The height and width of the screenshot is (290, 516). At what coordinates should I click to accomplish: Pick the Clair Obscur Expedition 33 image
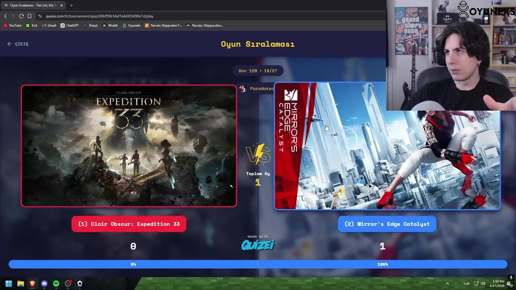[129, 146]
